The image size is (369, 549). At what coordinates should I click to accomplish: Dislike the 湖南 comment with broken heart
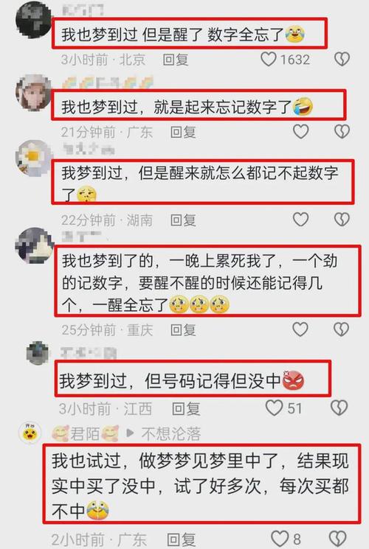tap(342, 220)
